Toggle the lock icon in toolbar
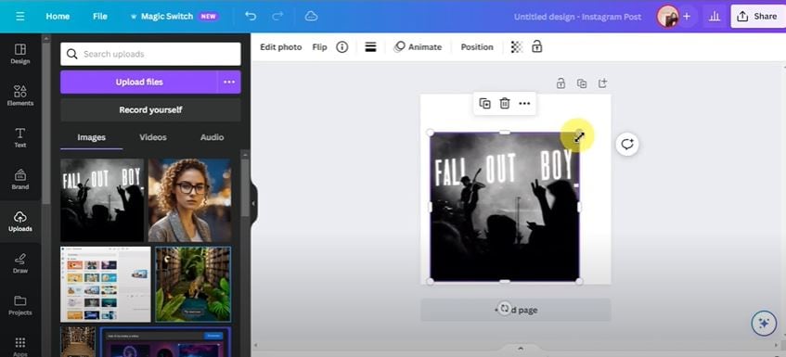Viewport: 786px width, 357px height. pos(537,46)
